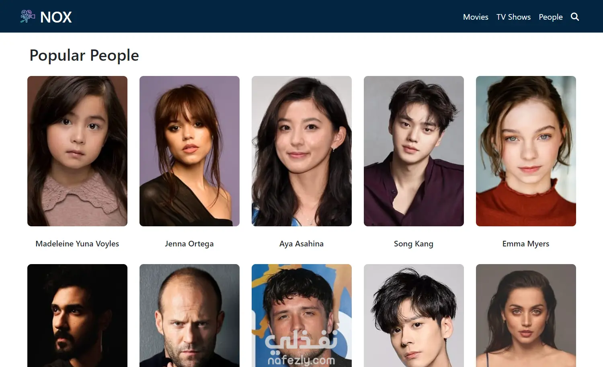The width and height of the screenshot is (603, 367).
Task: Open Jenna Ortega's portrait thumbnail
Action: coord(189,151)
